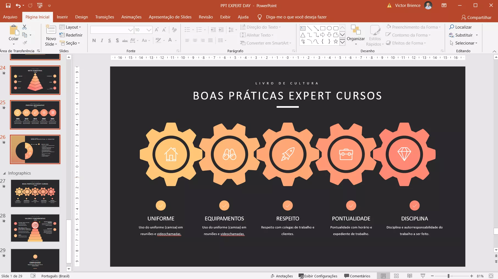Center-align text with the alignment icon
498x279 pixels.
(195, 40)
